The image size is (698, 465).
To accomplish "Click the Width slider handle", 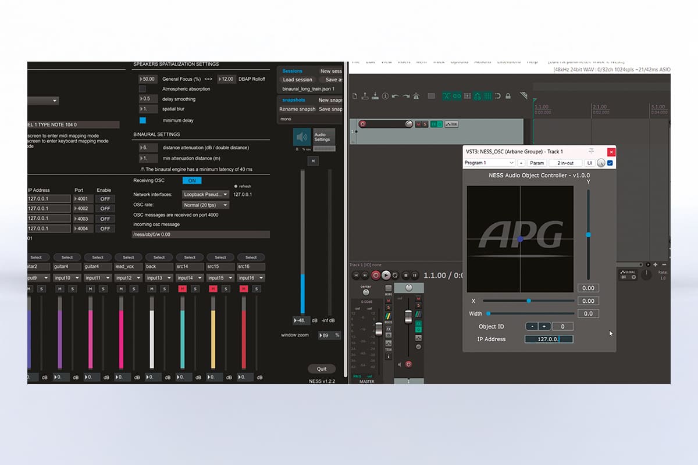I will (x=488, y=313).
